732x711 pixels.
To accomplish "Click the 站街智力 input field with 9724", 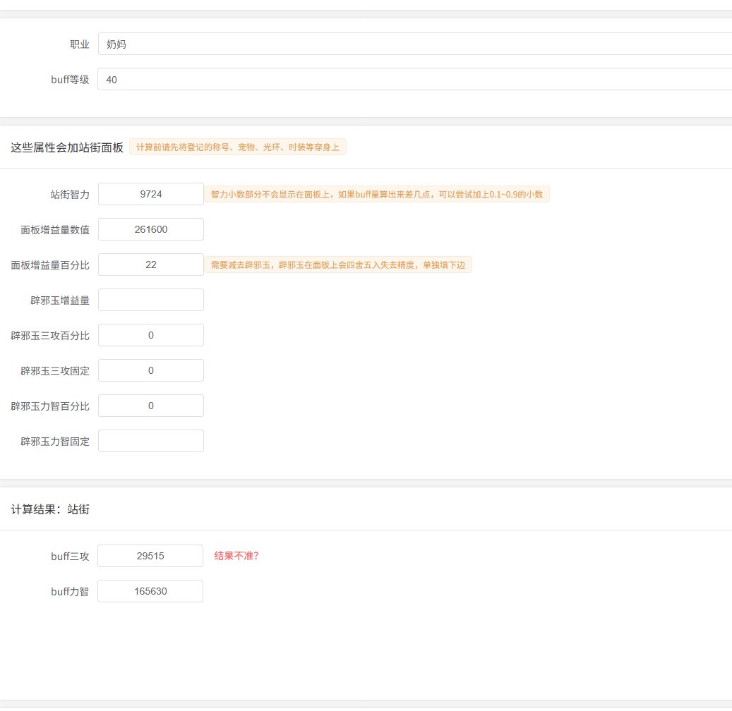I will coord(151,194).
